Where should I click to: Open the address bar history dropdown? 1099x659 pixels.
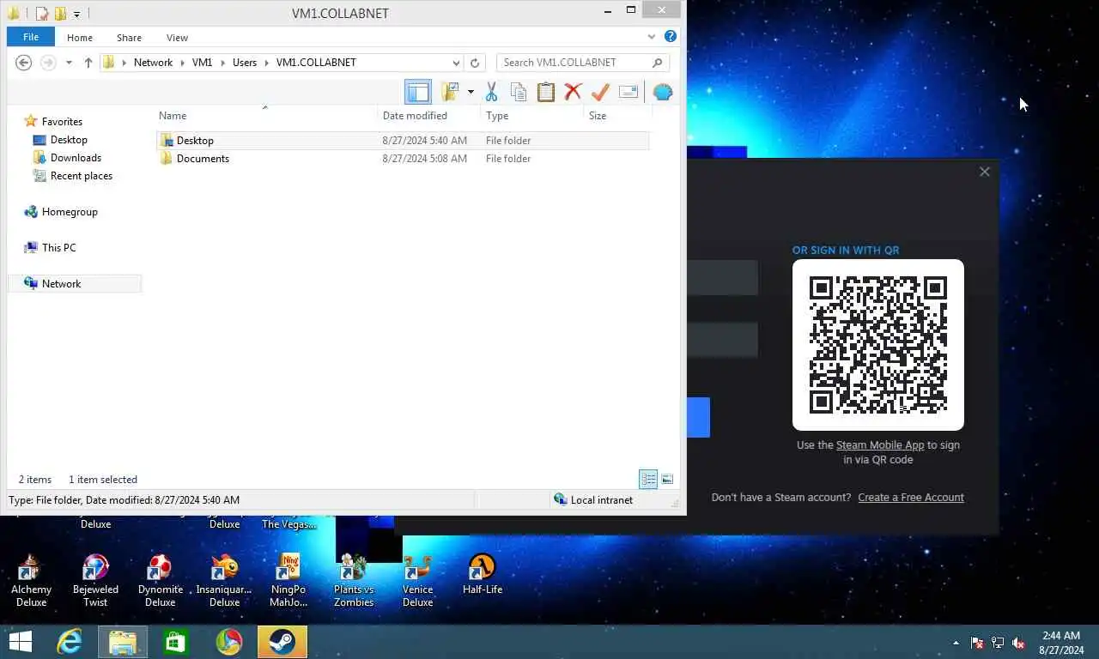456,63
